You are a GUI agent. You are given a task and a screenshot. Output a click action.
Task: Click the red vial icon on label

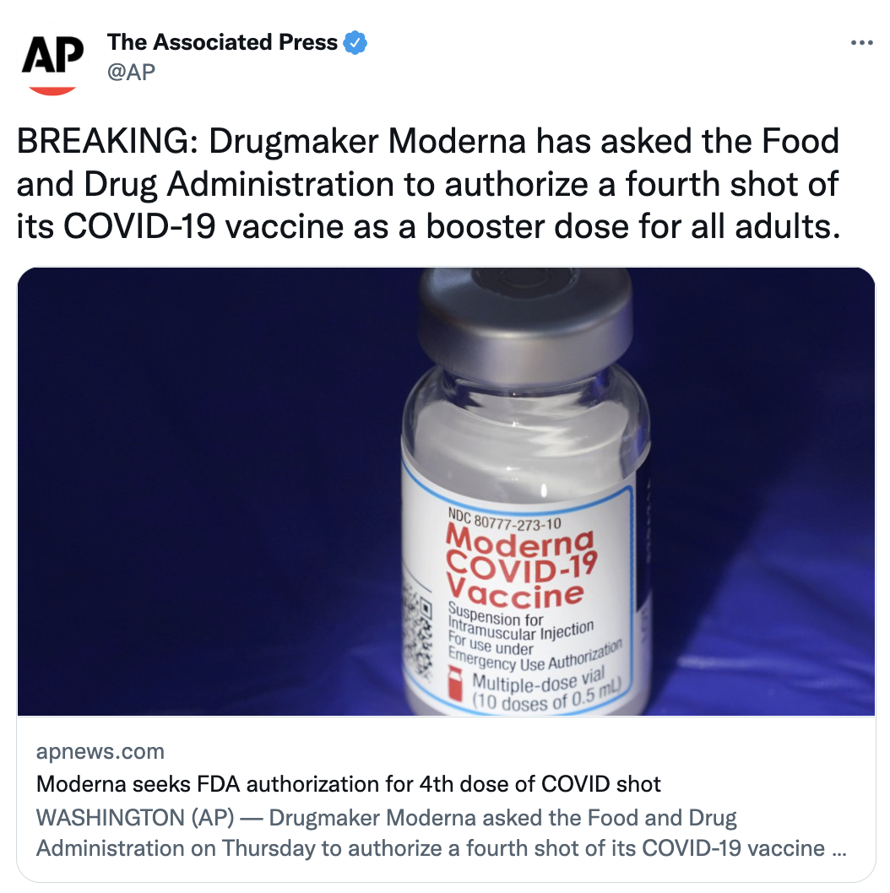(454, 684)
